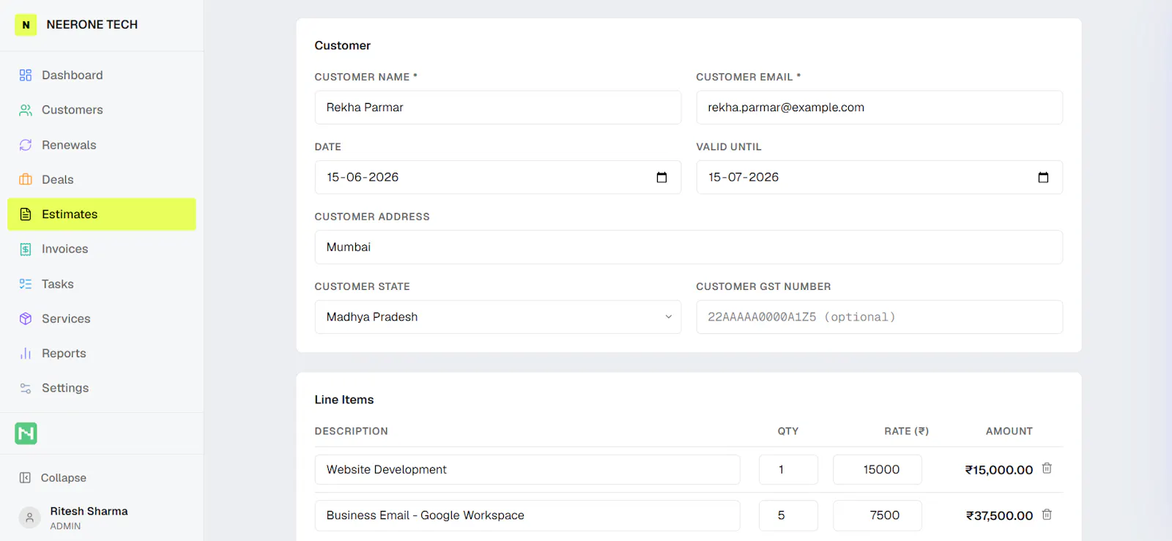The height and width of the screenshot is (541, 1172).
Task: Navigate to Renewals
Action: click(x=102, y=145)
